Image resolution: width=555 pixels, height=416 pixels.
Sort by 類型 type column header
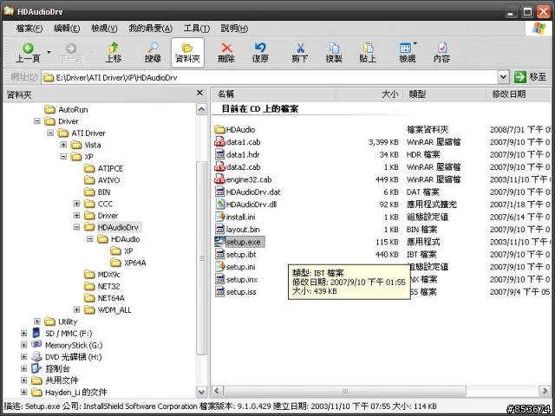(x=445, y=94)
